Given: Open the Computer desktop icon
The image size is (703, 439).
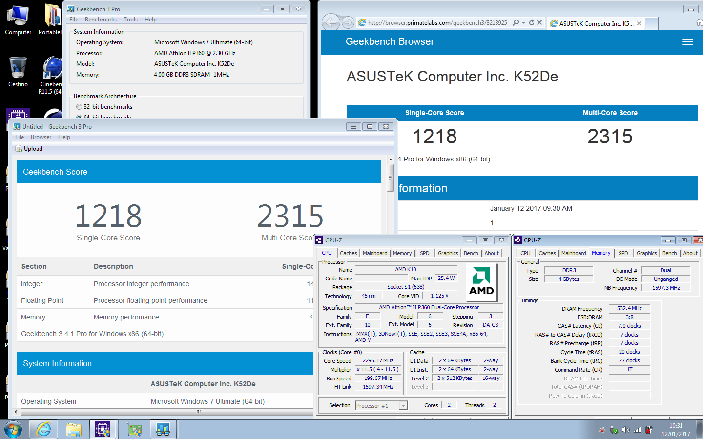Looking at the screenshot, I should (x=18, y=20).
